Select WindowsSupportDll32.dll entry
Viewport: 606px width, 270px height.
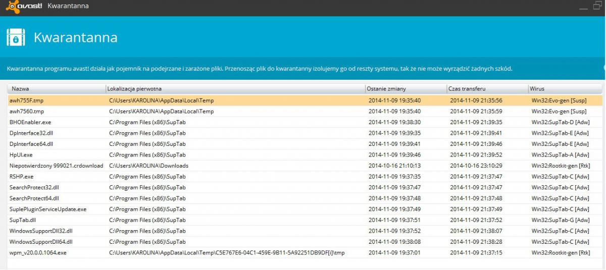[x=305, y=231]
